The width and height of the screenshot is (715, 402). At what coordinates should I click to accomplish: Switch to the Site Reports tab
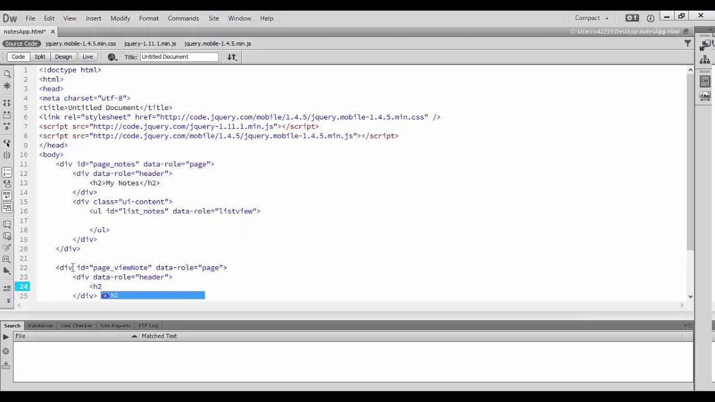(x=115, y=326)
